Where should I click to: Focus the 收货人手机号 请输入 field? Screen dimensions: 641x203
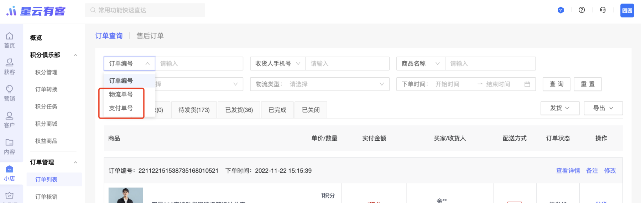pos(347,63)
